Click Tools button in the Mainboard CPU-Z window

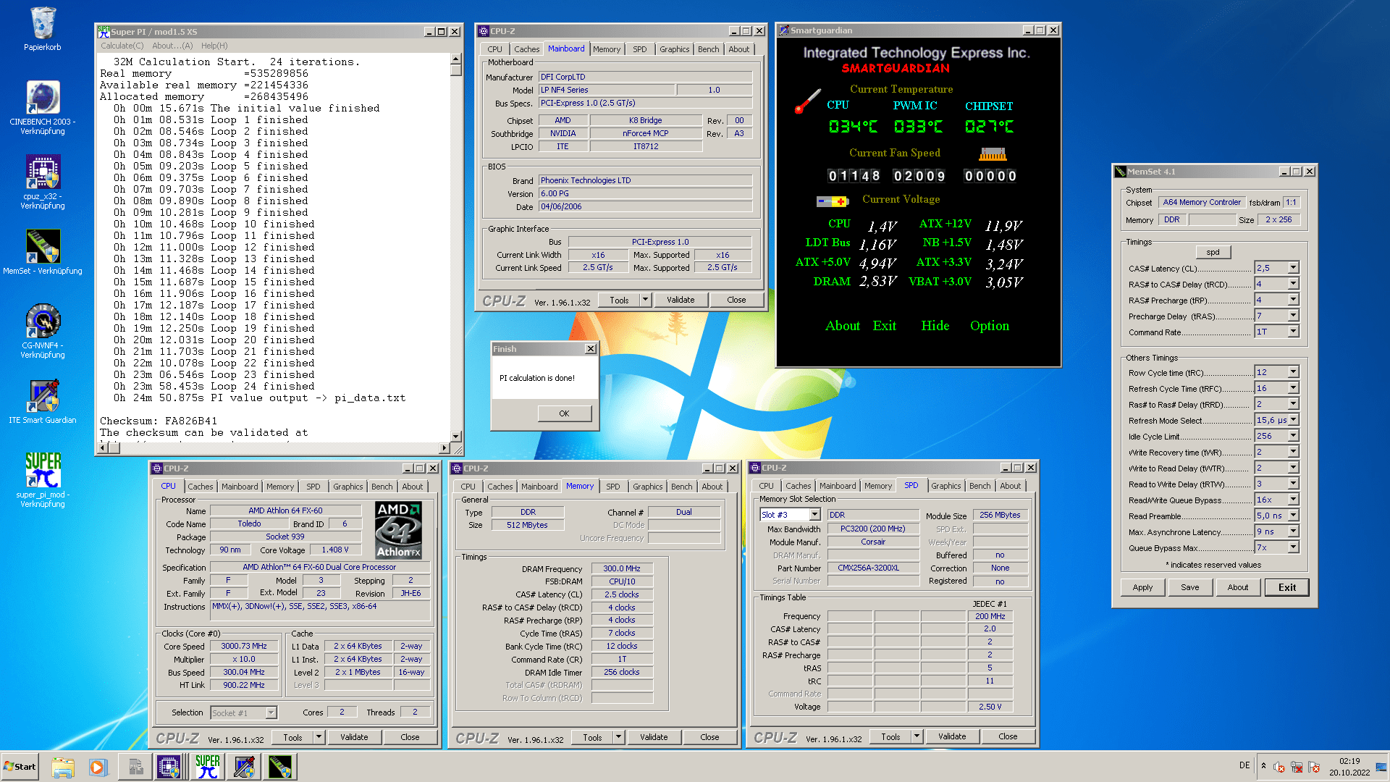pos(619,300)
